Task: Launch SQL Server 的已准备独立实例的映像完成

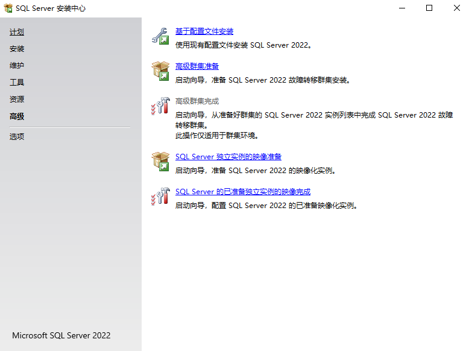Action: coord(243,192)
